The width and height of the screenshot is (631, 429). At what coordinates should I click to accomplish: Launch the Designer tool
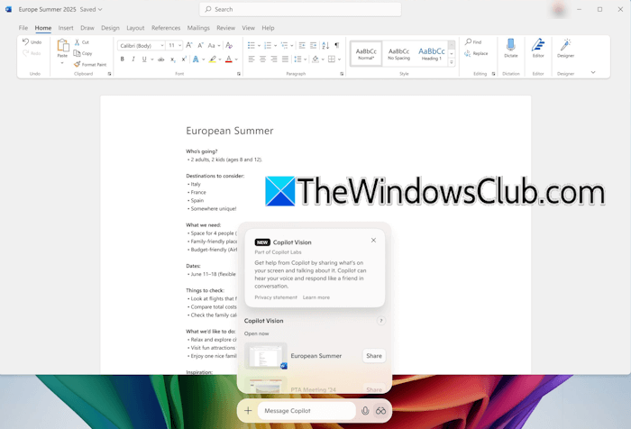click(x=565, y=49)
